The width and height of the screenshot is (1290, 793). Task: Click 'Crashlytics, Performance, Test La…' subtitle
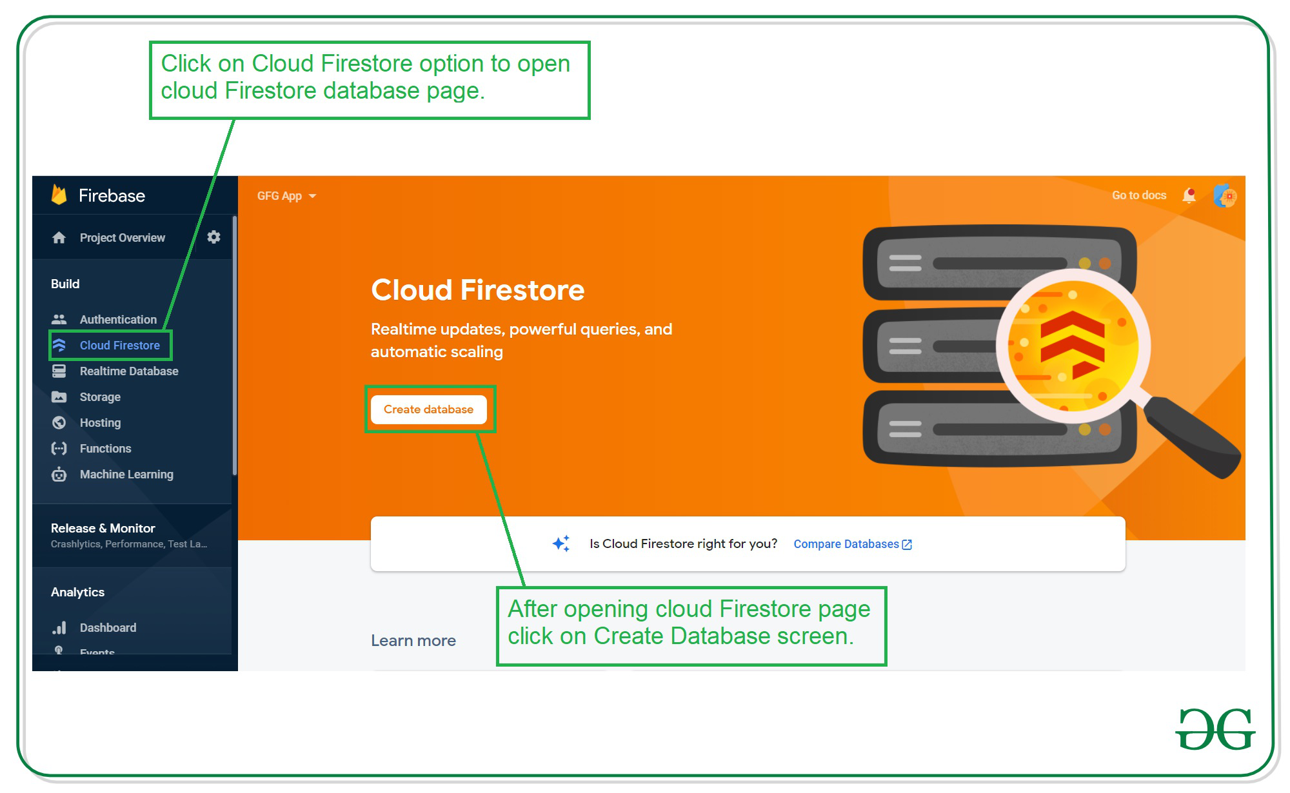click(129, 544)
